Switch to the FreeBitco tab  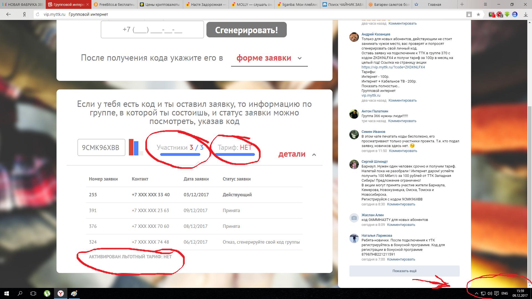(114, 4)
